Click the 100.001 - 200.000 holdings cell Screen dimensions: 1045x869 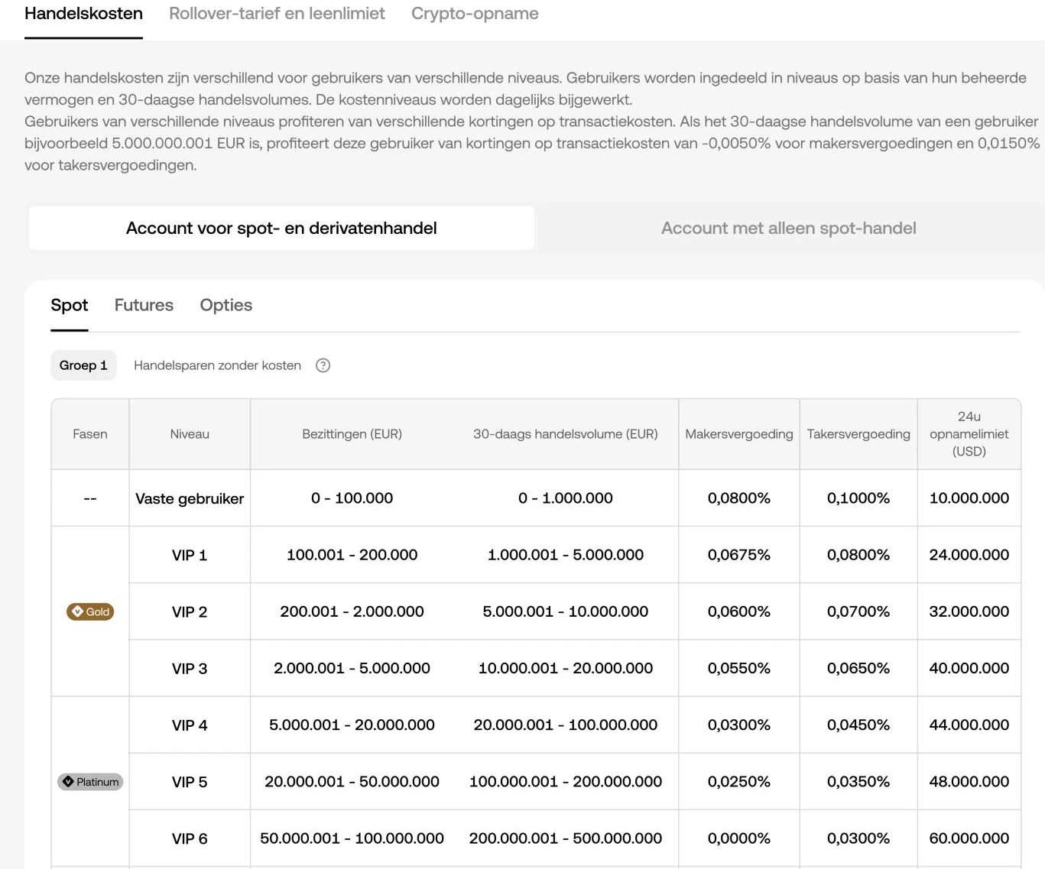pyautogui.click(x=352, y=555)
